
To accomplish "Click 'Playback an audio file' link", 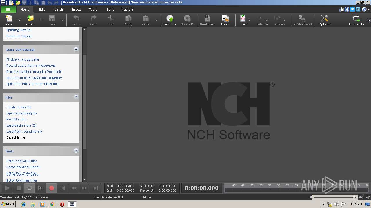I will (x=23, y=60).
